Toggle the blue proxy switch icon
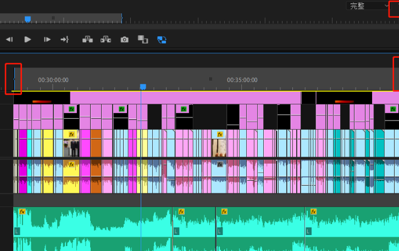 [162, 40]
